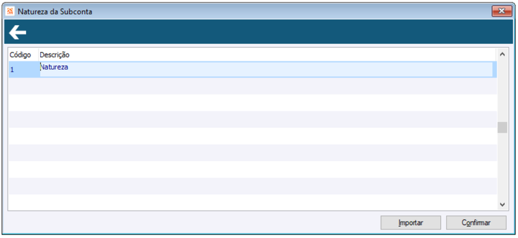Select the row with code 1
Viewport: 518px width, 238px height.
[253, 69]
